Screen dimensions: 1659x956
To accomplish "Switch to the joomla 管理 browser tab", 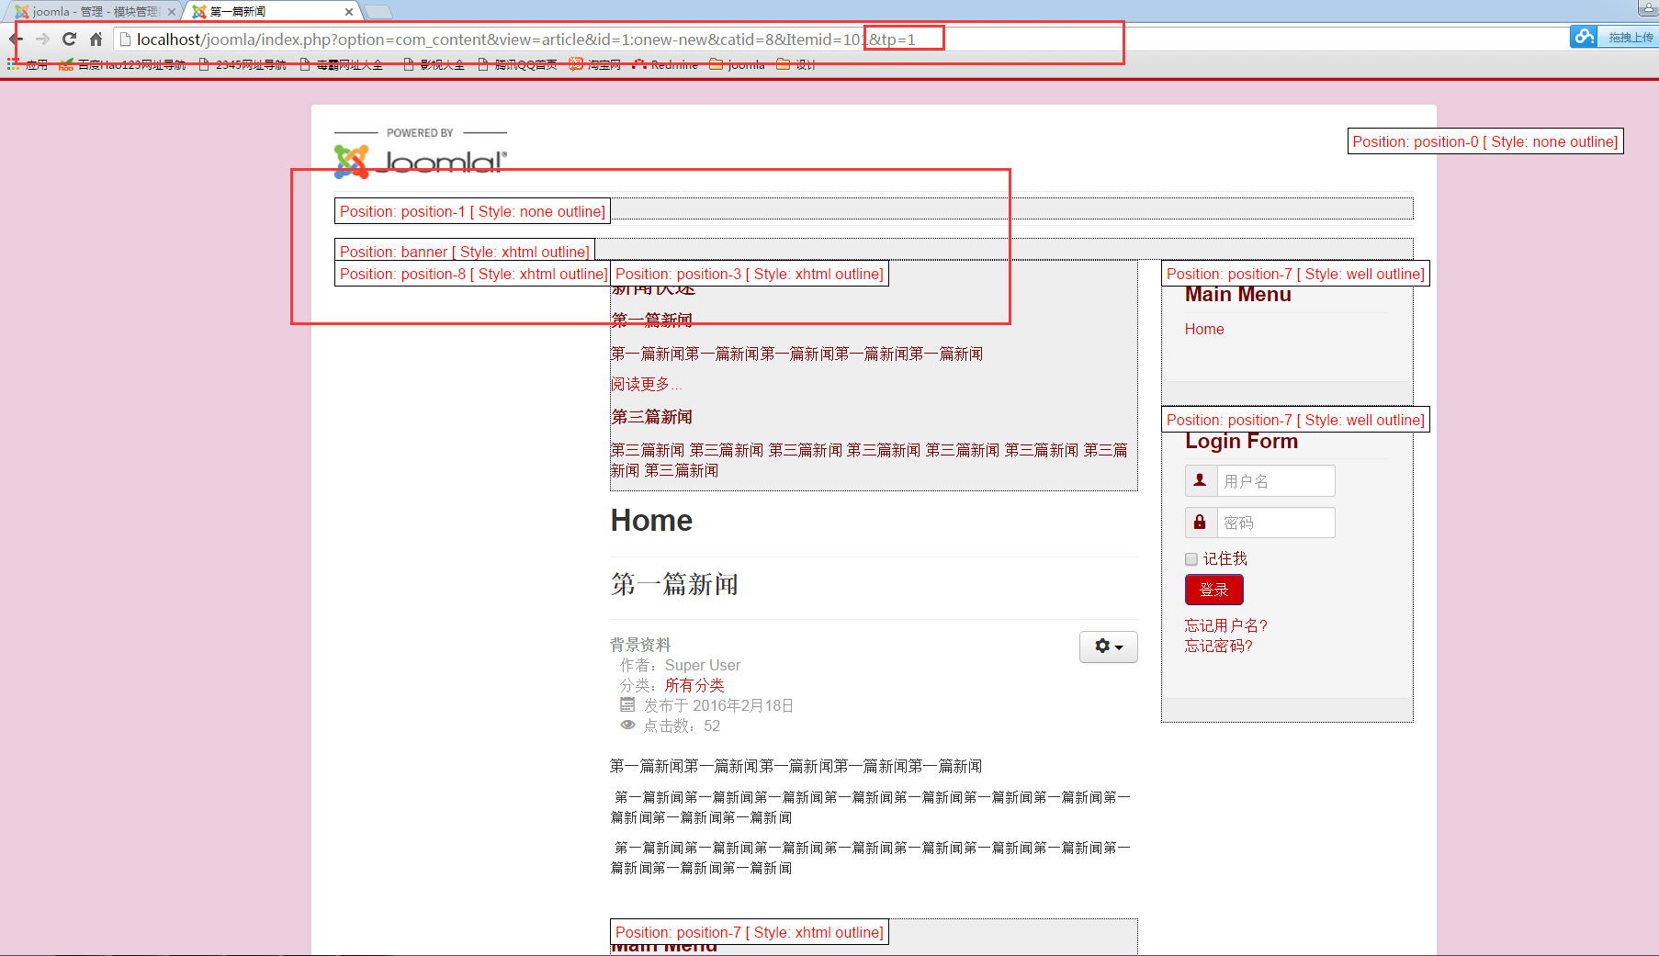I will point(92,12).
